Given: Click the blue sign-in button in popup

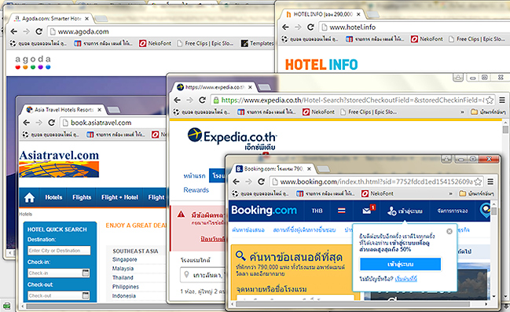Looking at the screenshot, I should [x=400, y=264].
